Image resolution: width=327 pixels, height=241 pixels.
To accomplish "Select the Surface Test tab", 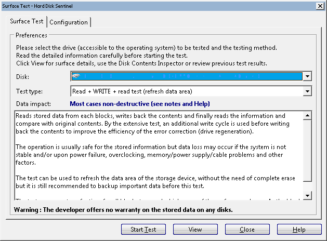I will point(27,22).
